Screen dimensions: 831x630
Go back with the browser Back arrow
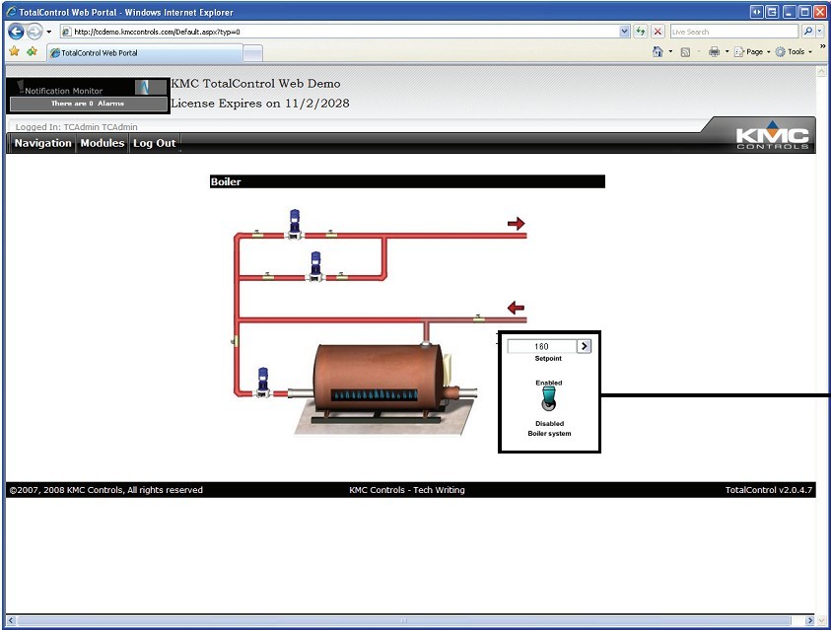pos(16,32)
